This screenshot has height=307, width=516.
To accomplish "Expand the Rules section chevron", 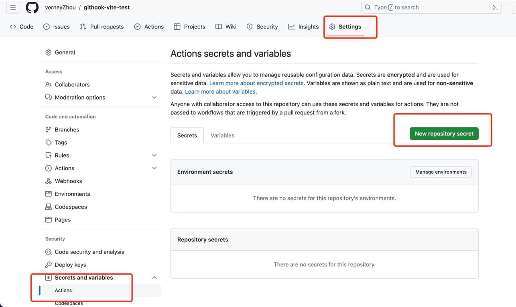I will (154, 156).
